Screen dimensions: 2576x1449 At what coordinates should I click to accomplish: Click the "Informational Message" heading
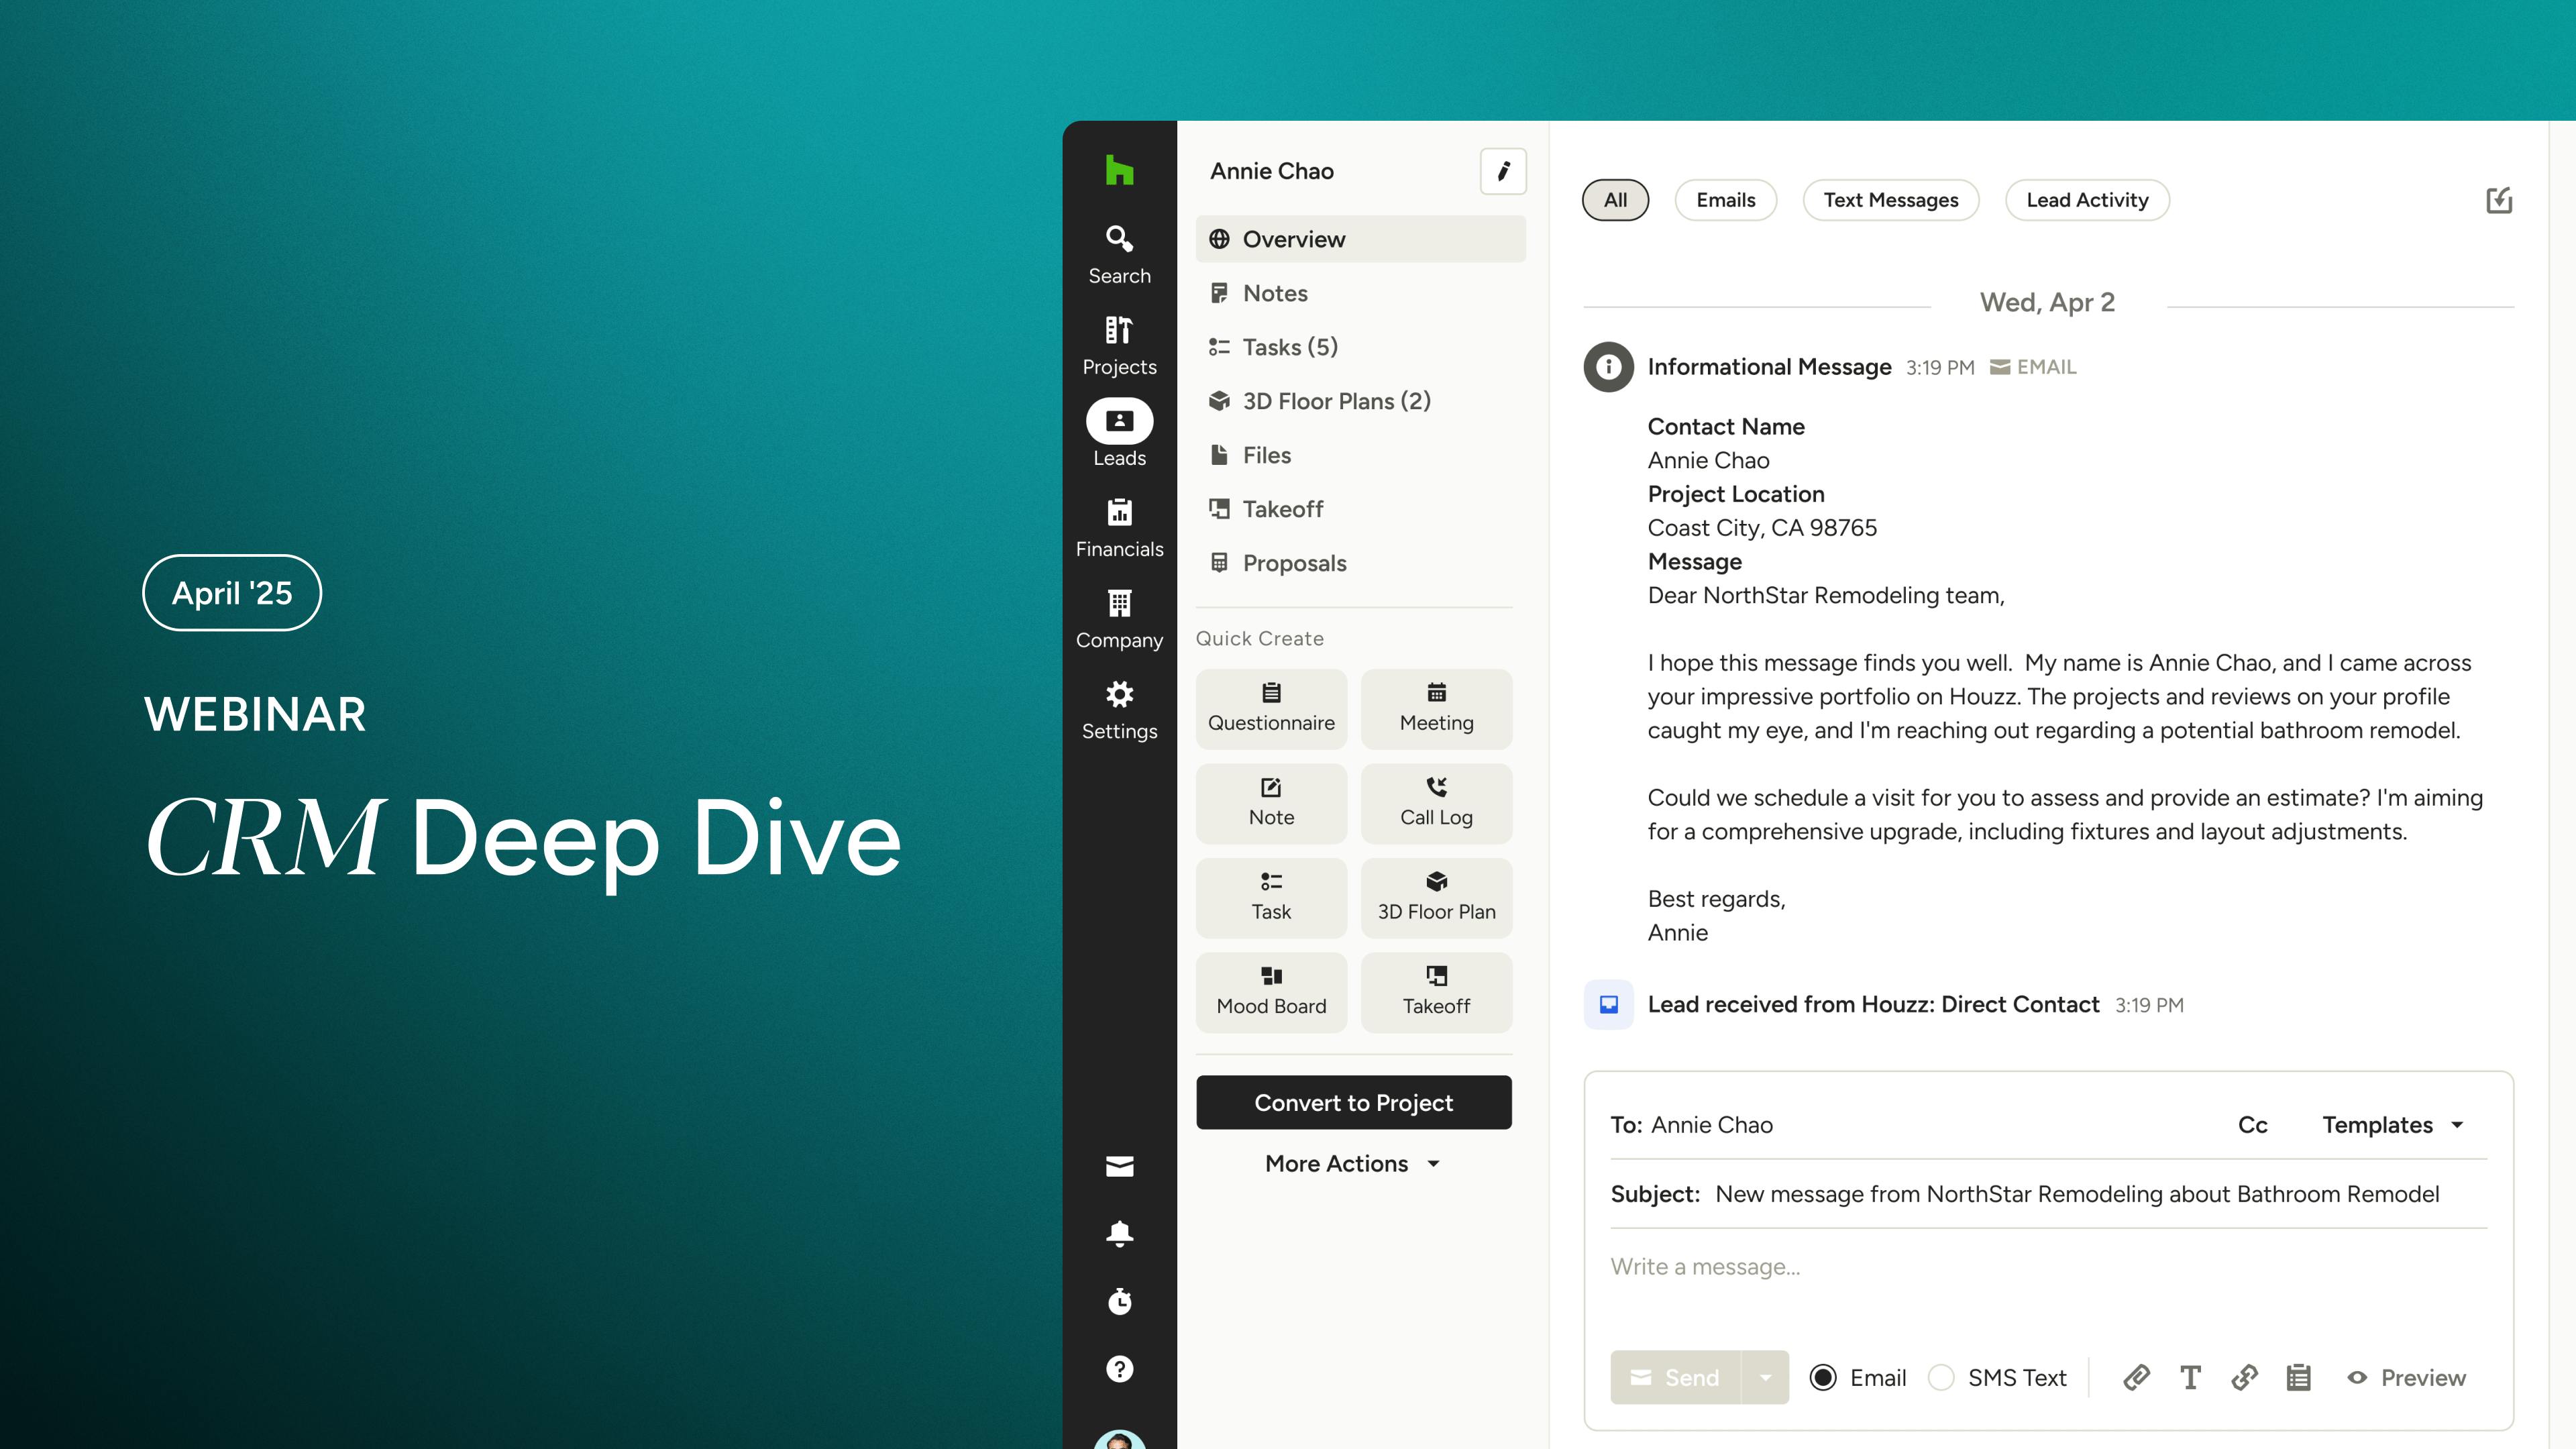point(1769,367)
